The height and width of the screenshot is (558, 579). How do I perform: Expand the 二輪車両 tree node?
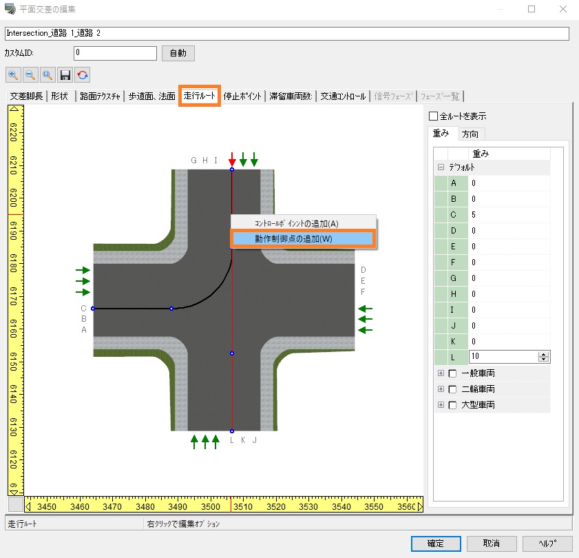pyautogui.click(x=441, y=389)
